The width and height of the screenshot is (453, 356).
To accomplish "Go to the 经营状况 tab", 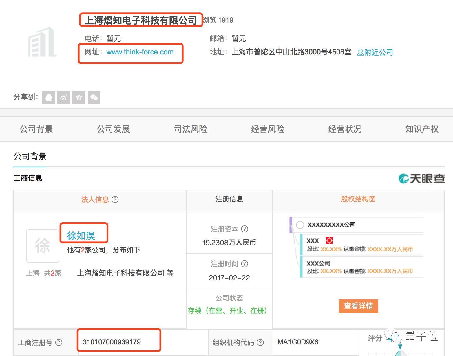I will 344,129.
